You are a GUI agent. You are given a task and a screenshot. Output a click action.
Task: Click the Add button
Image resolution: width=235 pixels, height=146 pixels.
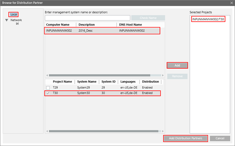point(177,66)
